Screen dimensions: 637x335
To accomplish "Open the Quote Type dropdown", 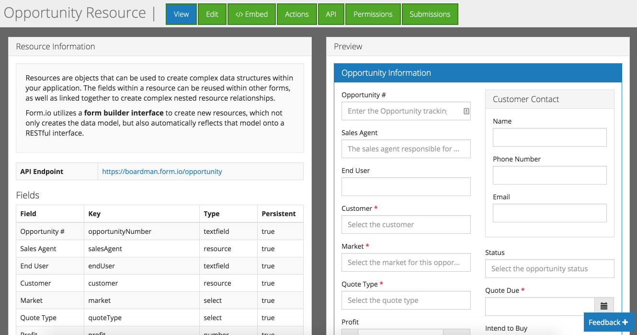I will (x=406, y=300).
